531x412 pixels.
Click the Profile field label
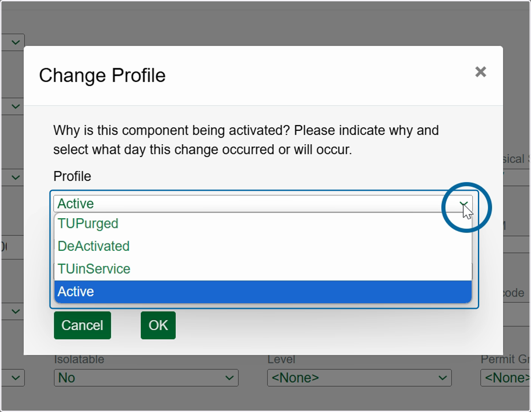point(72,176)
